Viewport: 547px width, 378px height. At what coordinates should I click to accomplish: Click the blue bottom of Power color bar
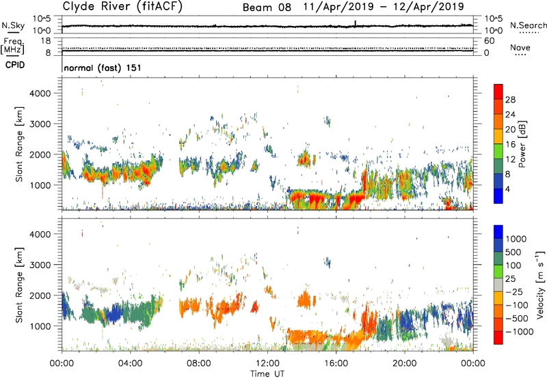[498, 197]
